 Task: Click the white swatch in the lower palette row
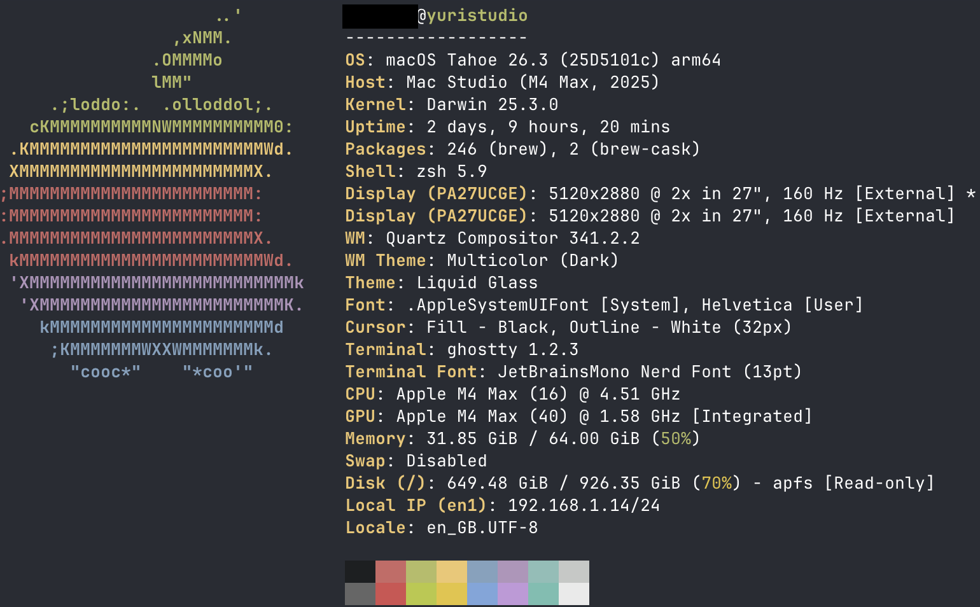tap(574, 594)
